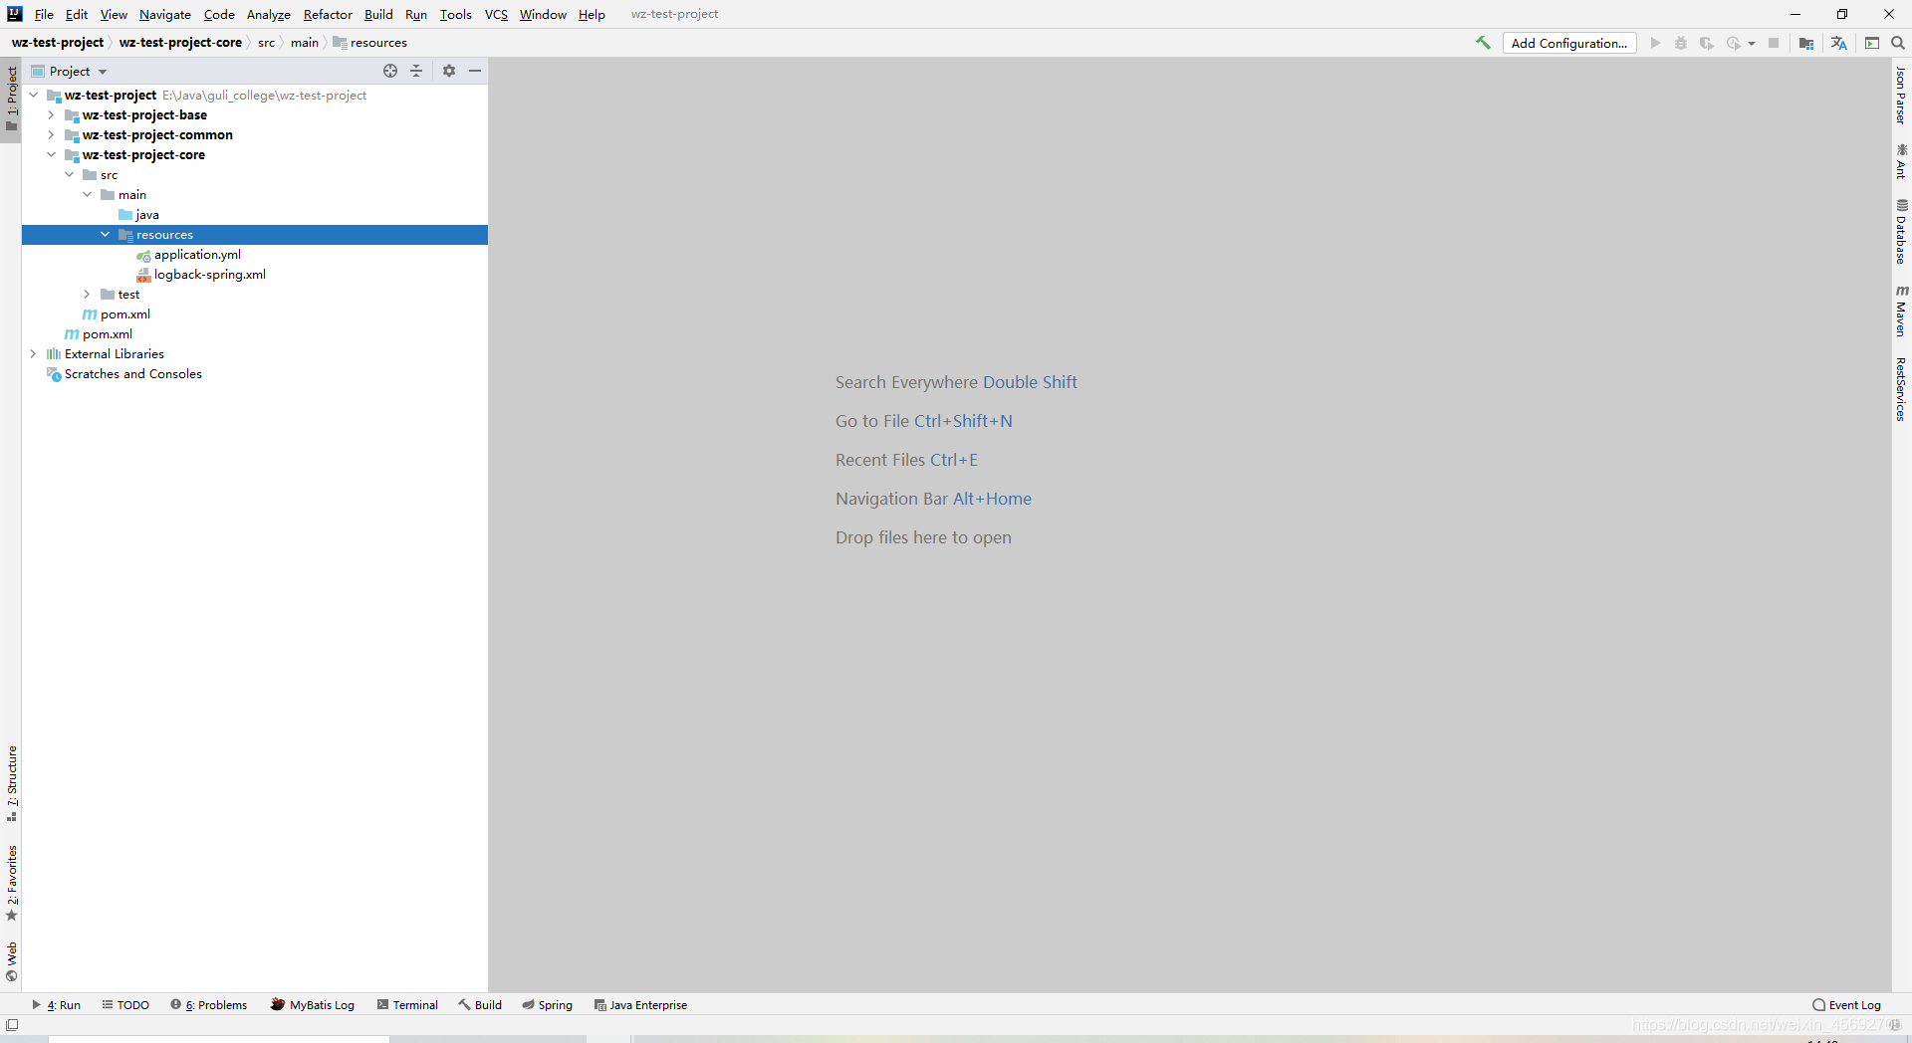Collapse the main folder
Image resolution: width=1912 pixels, height=1043 pixels.
[x=87, y=195]
